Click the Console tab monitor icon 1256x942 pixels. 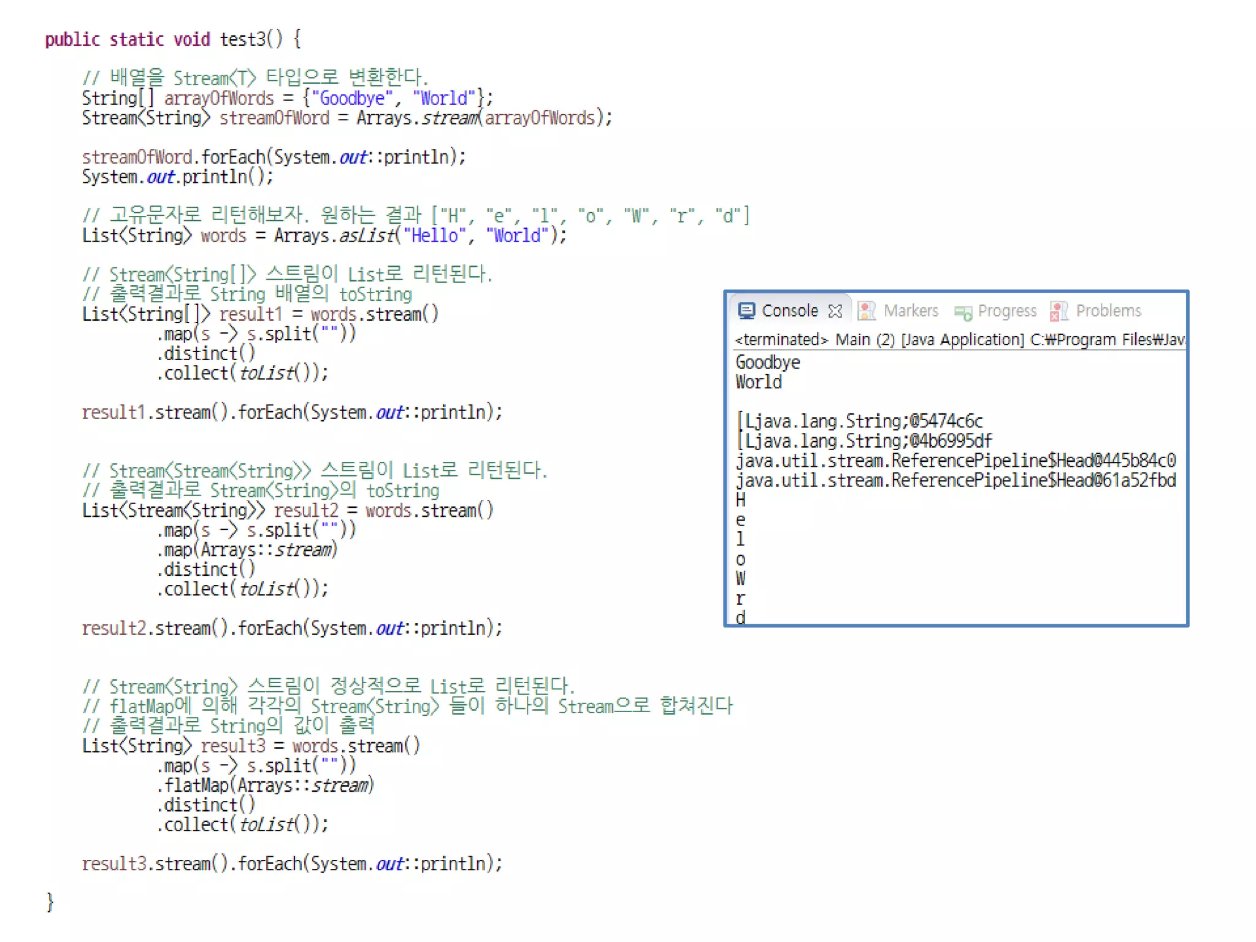746,311
